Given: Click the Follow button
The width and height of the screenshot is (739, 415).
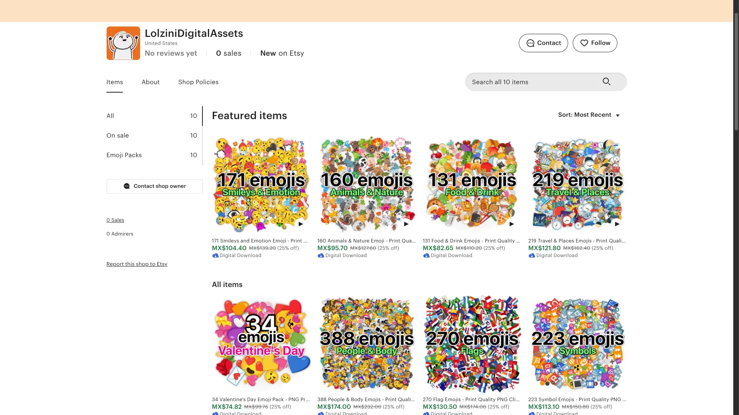Looking at the screenshot, I should click(x=595, y=43).
